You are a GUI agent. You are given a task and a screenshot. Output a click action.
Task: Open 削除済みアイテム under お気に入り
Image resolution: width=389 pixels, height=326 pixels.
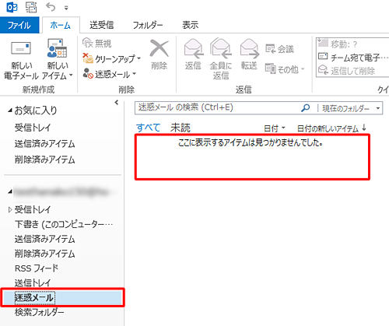[45, 159]
